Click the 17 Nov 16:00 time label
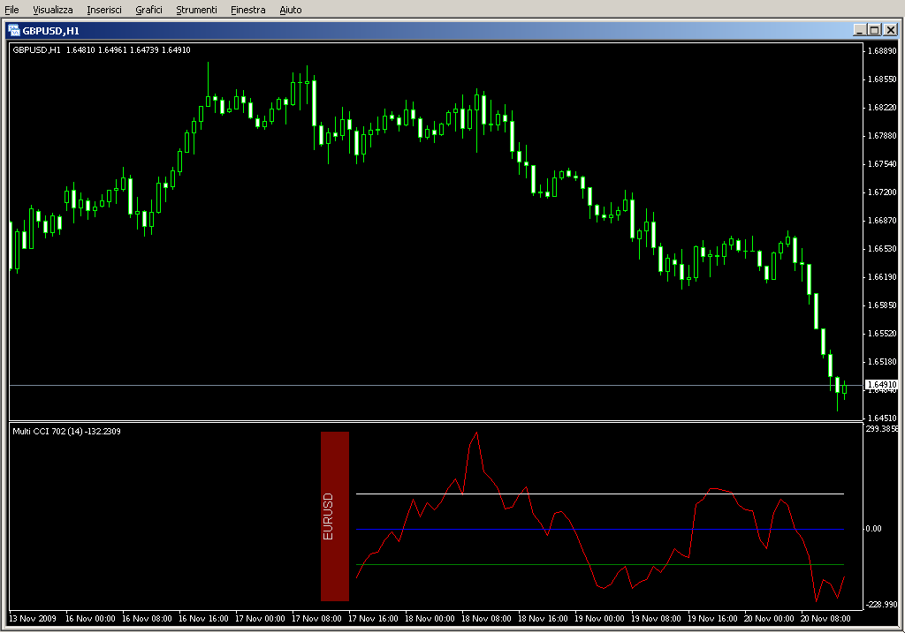This screenshot has height=633, width=905. [373, 619]
